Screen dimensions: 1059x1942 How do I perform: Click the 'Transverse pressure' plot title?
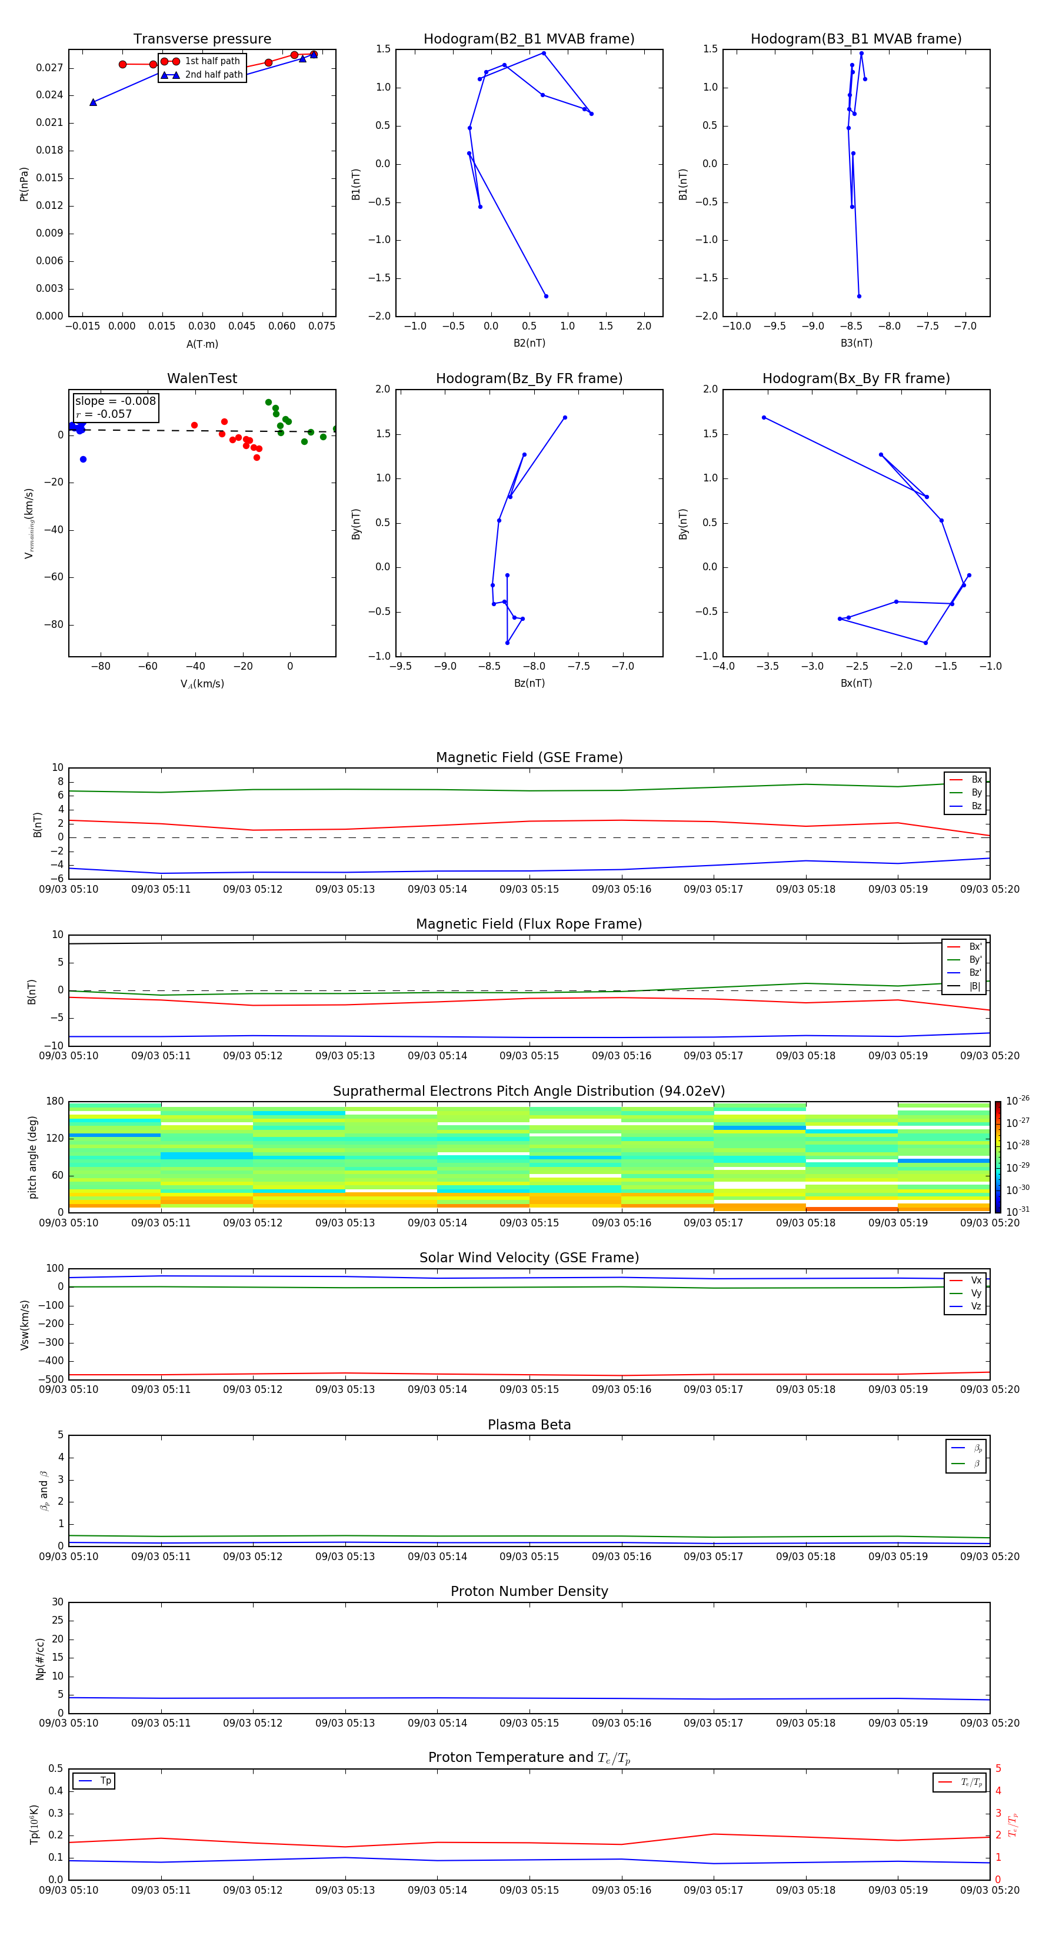[x=202, y=39]
